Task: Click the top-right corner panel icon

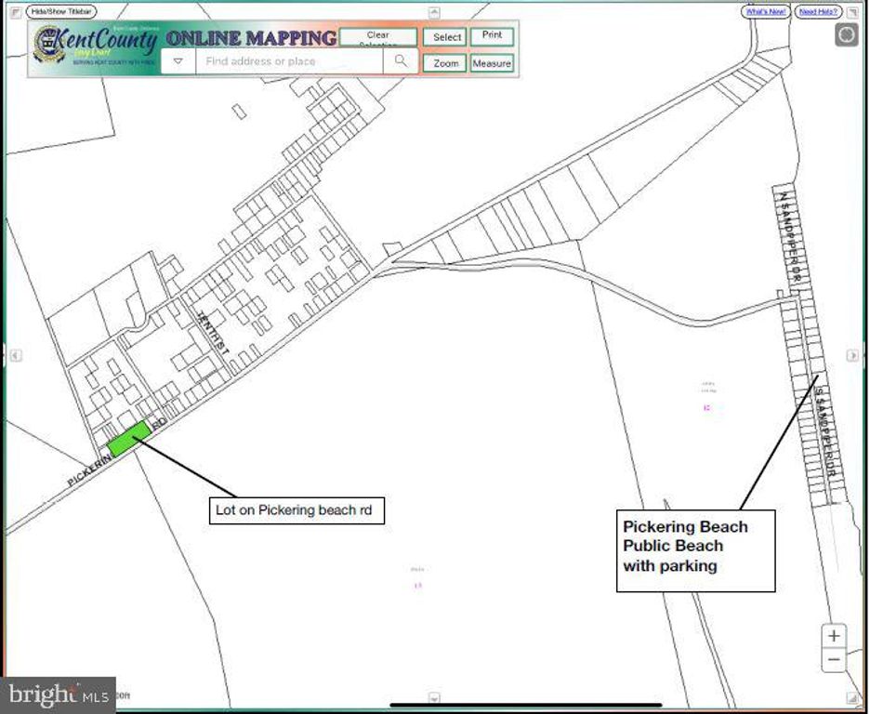Action: 852,12
